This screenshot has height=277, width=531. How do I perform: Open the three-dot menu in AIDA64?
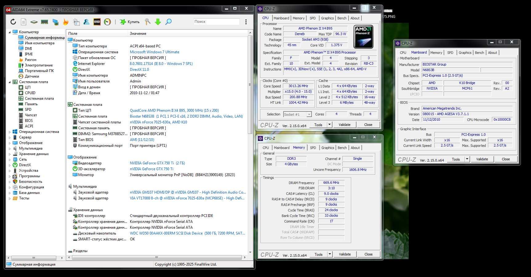[246, 22]
